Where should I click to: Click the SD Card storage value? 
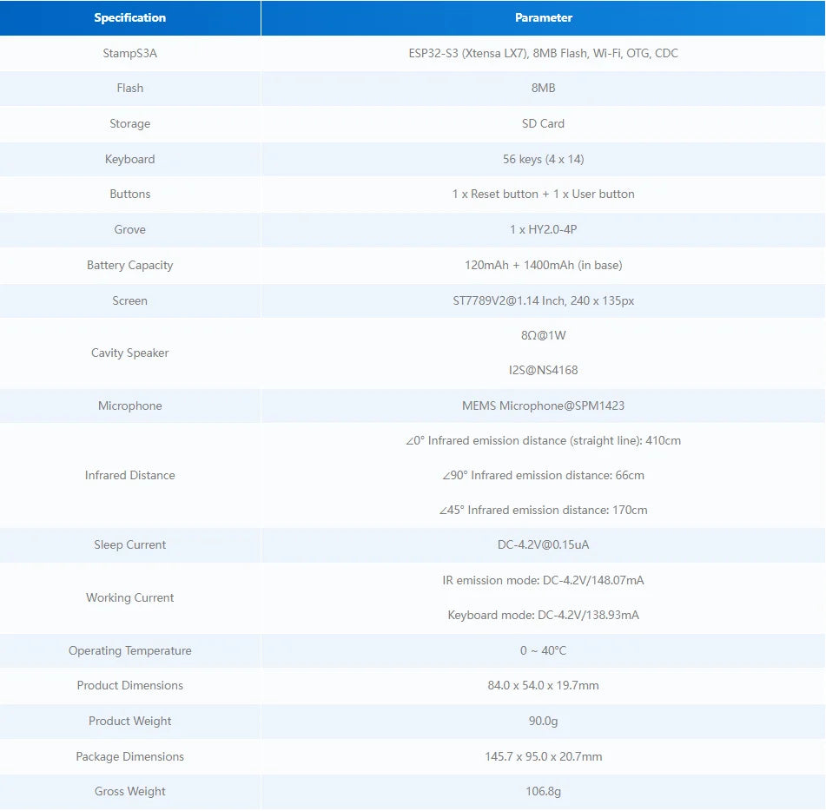(x=543, y=123)
